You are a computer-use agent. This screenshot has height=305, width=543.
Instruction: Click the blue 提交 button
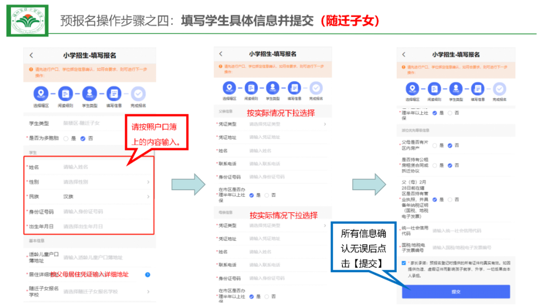(456, 291)
